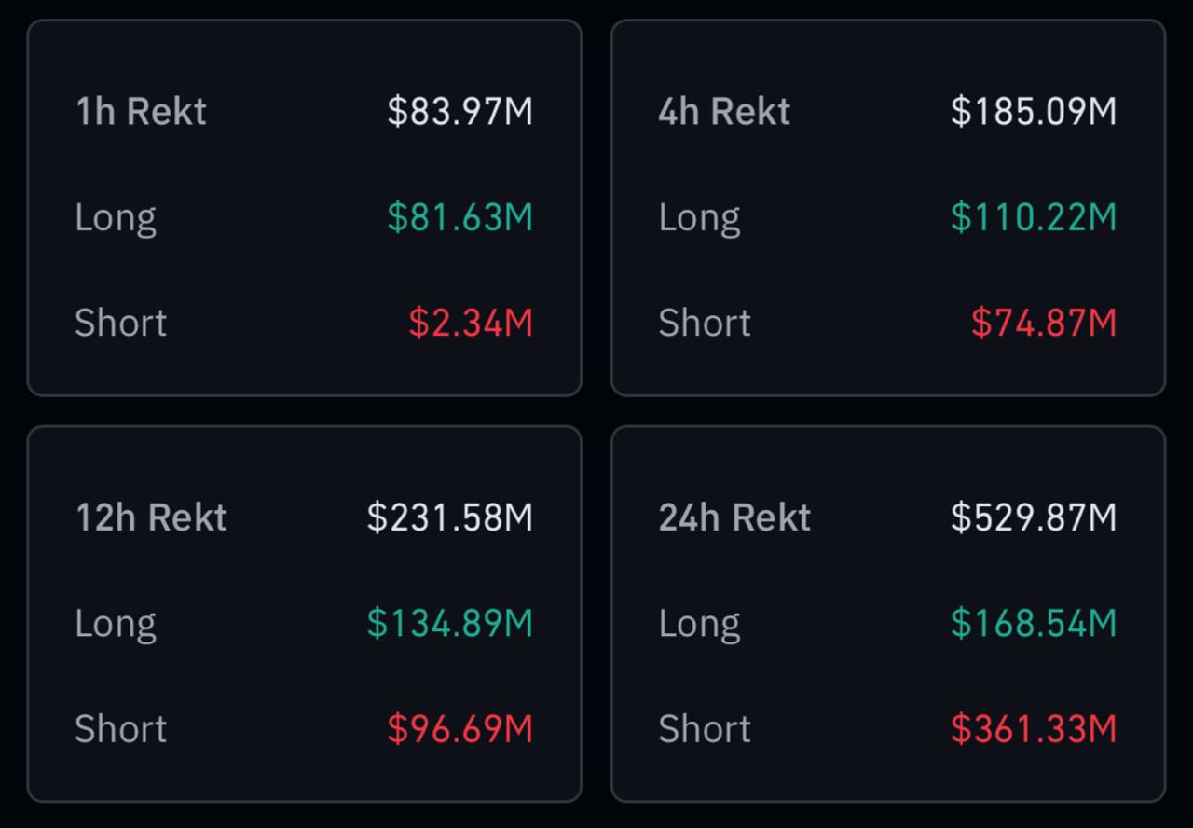Select the 4h total $185.09M value
The height and width of the screenshot is (828, 1193).
[x=1034, y=111]
